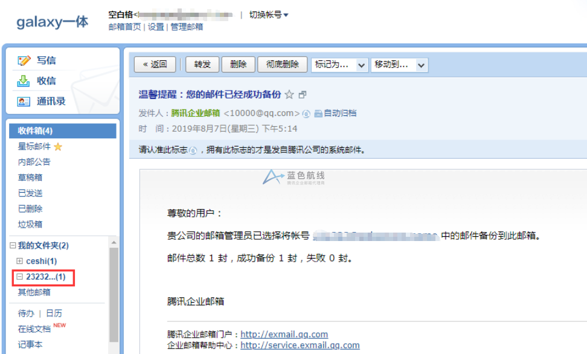587x354 pixels.
Task: Open the 收件箱(4) inbox folder
Action: coord(63,130)
